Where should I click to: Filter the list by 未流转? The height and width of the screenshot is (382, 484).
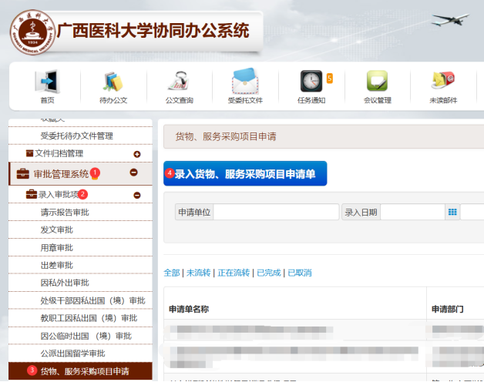(x=198, y=273)
